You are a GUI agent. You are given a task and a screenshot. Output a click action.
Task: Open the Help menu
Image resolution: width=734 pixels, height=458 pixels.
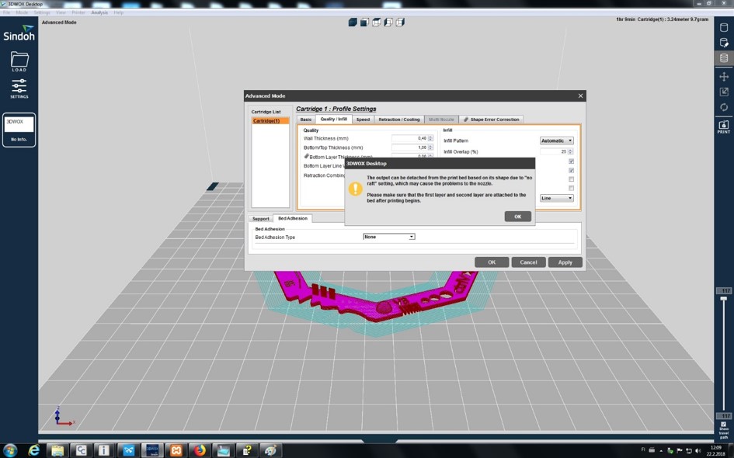tap(118, 12)
